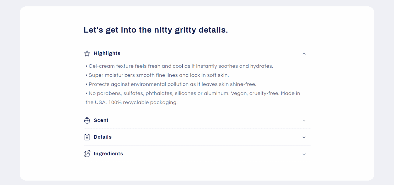Select the Scent section row
The width and height of the screenshot is (394, 185).
[x=101, y=120]
